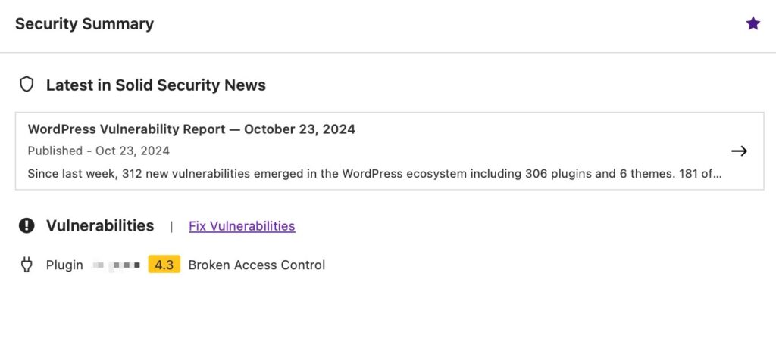This screenshot has height=360, width=776.
Task: Click the Published Oct 23, 2024 date
Action: point(99,151)
